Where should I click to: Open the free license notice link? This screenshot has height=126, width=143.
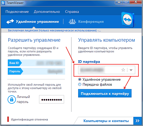(x=54, y=30)
